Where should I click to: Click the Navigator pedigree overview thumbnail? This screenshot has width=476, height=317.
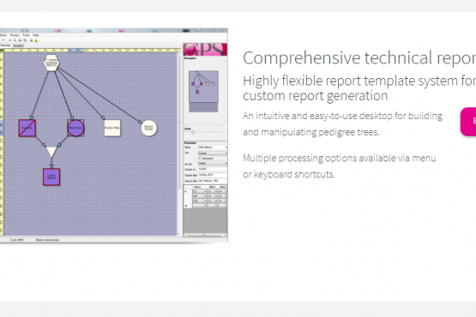coord(204,87)
